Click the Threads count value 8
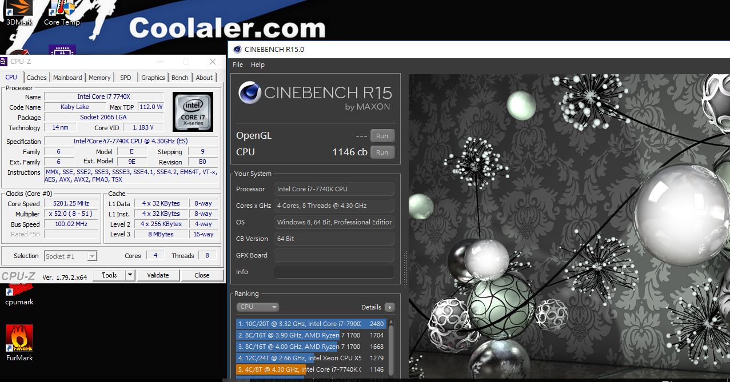The image size is (730, 382). pyautogui.click(x=208, y=256)
